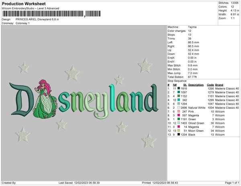Click the Wilcom brand in the Black row
Image resolution: width=241 pixels, height=186 pixels.
pos(220,135)
